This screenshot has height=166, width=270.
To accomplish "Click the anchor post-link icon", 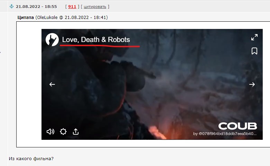I will pos(11,7).
